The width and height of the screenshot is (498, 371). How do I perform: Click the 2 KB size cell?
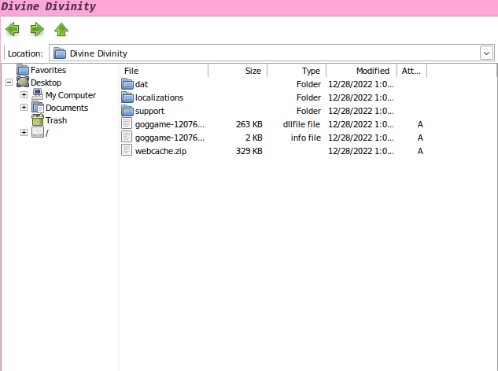click(x=254, y=138)
